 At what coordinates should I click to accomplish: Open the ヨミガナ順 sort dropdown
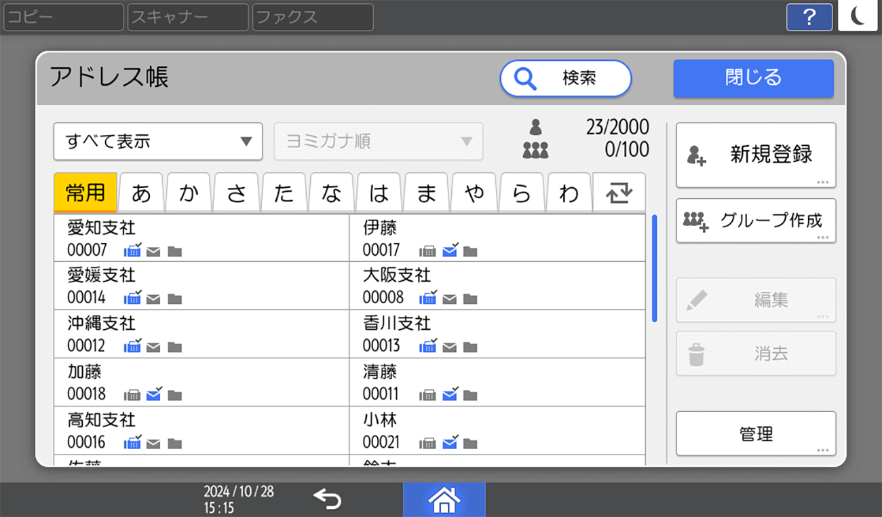tap(378, 141)
